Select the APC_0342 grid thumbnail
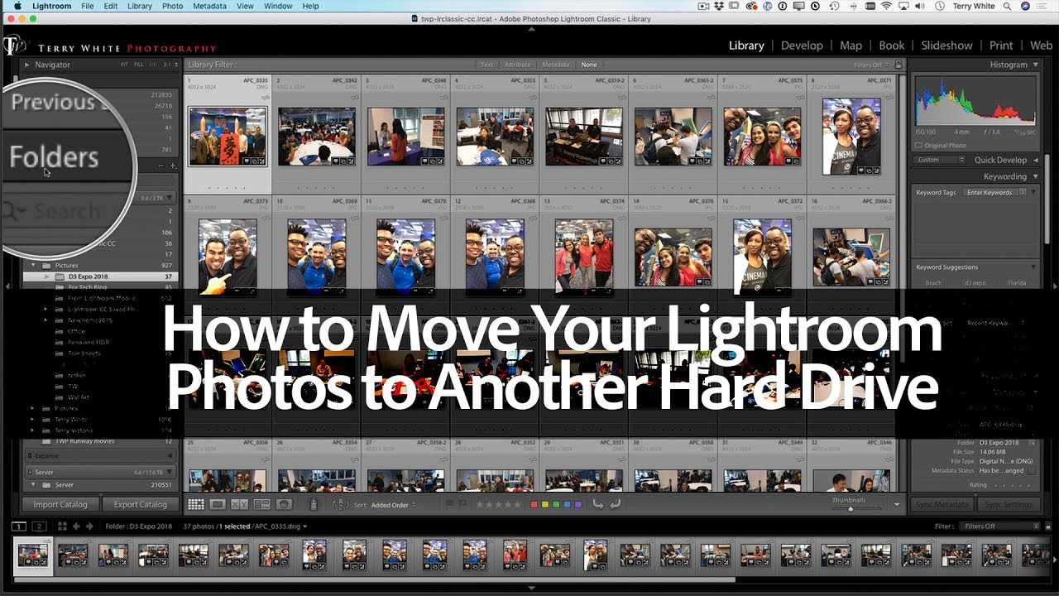This screenshot has width=1059, height=596. 317,137
